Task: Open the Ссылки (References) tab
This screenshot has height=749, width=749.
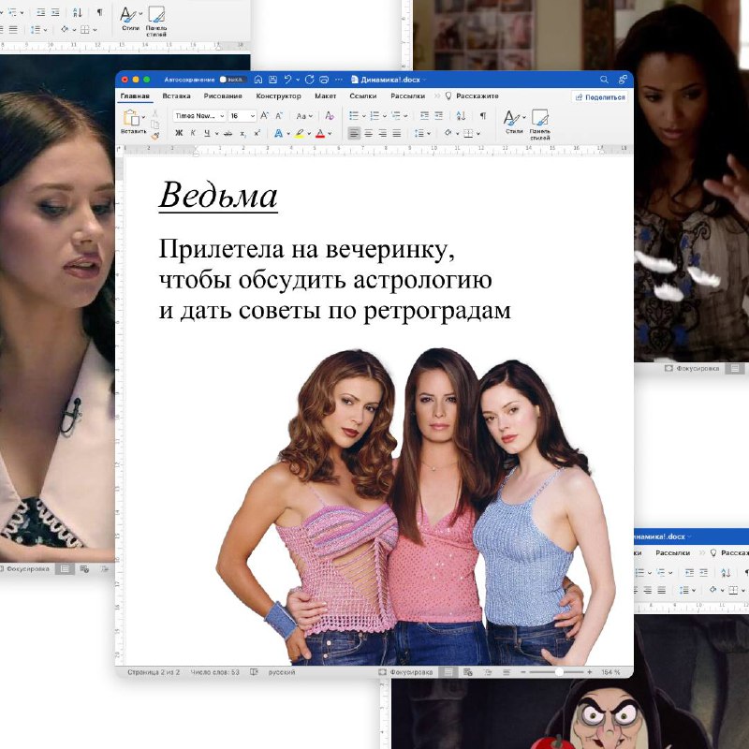Action: pyautogui.click(x=363, y=96)
